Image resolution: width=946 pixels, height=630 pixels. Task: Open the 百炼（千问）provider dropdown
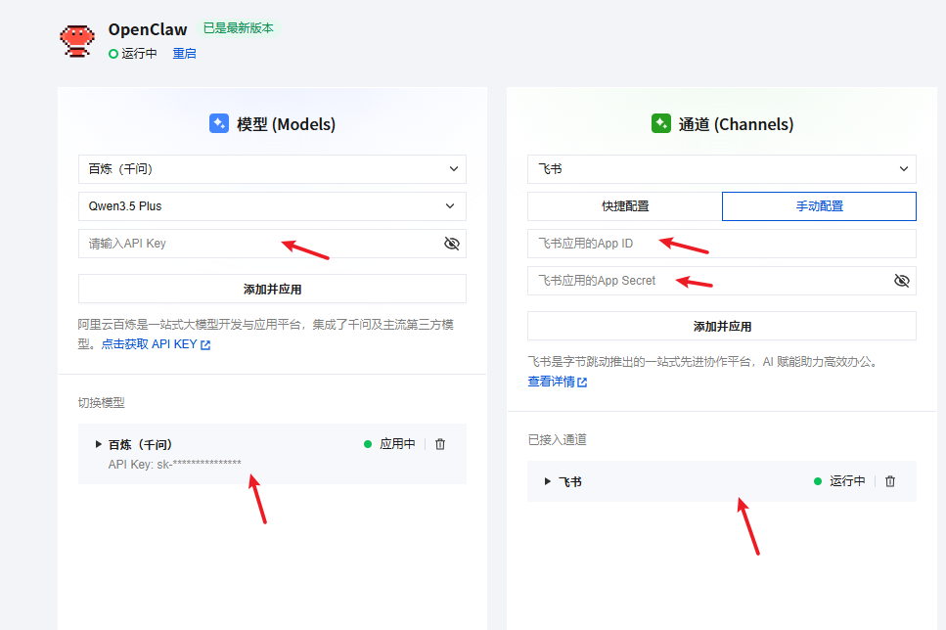(272, 168)
